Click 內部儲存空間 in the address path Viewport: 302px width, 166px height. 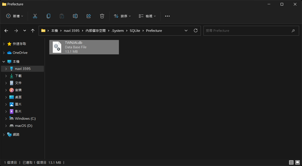click(96, 31)
